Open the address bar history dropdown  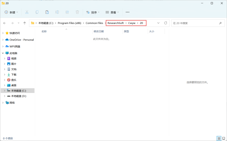(x=158, y=23)
